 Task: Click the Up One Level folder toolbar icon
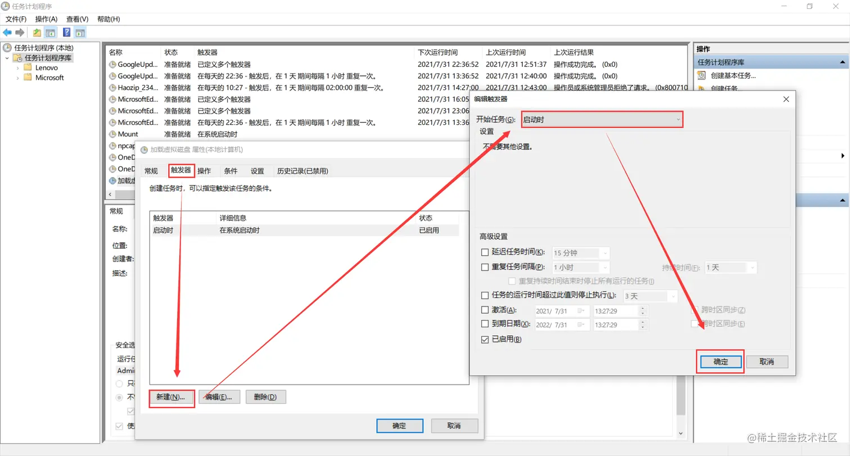[x=37, y=33]
